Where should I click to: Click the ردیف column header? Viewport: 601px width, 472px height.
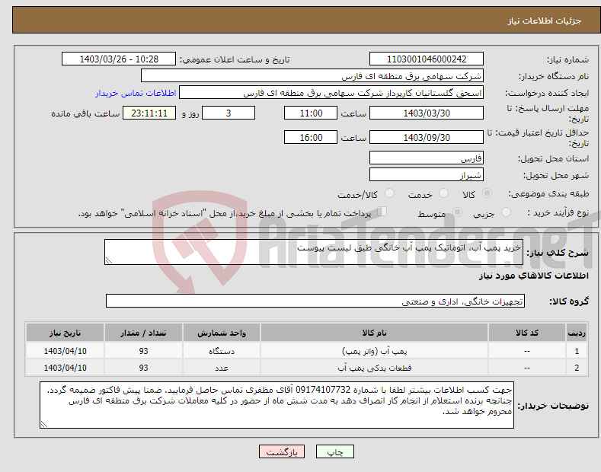(x=577, y=333)
